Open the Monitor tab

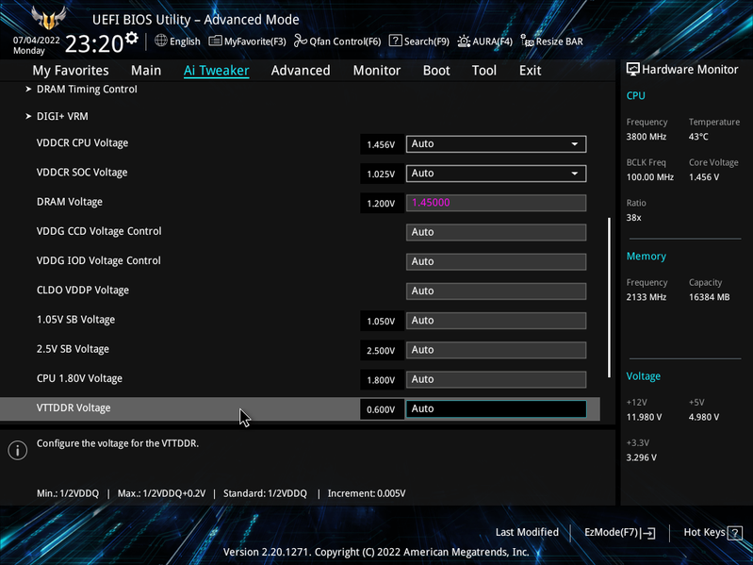pyautogui.click(x=377, y=71)
